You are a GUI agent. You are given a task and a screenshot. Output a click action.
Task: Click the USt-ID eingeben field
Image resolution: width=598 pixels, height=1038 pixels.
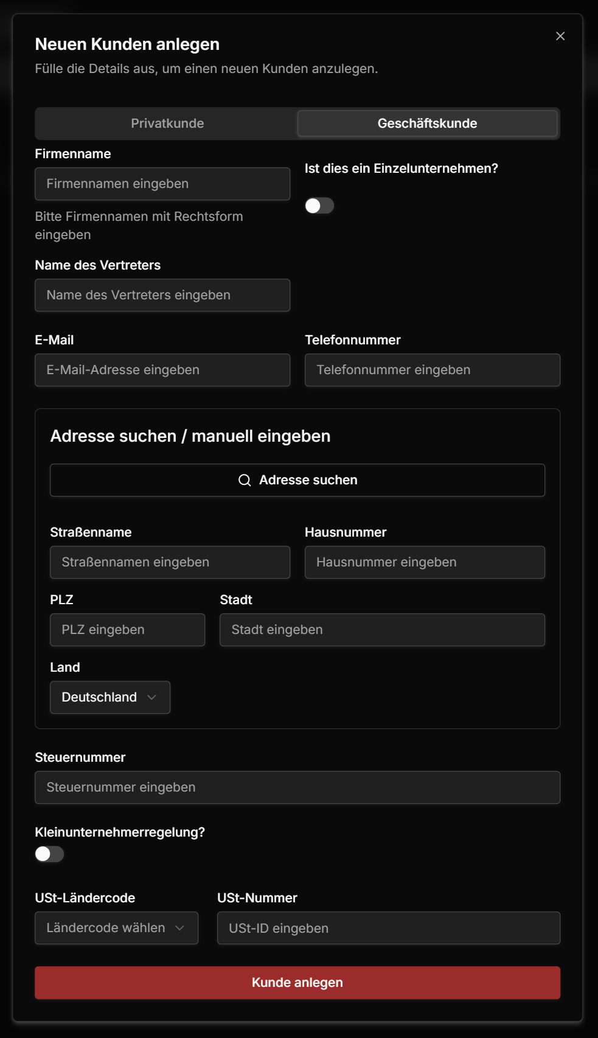(388, 928)
